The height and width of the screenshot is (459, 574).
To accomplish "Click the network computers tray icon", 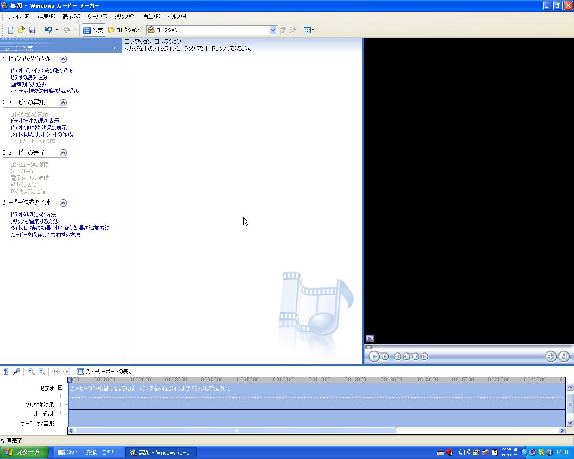I will pos(533,452).
